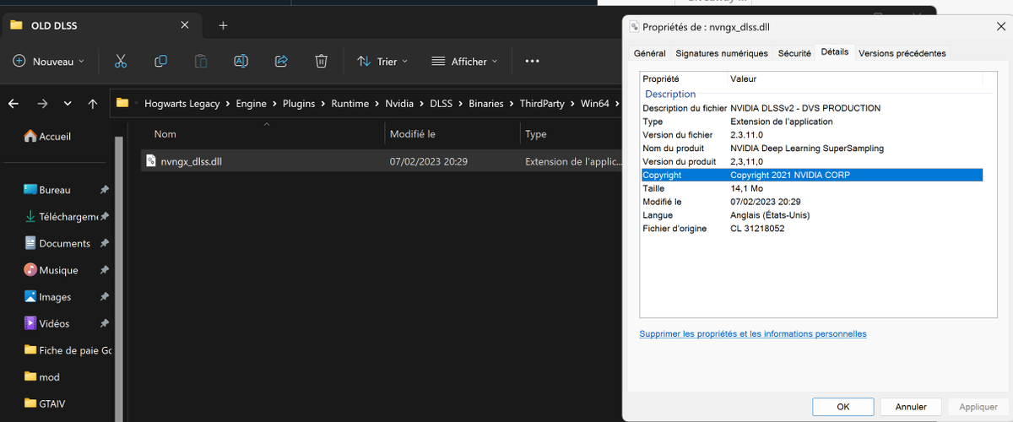Select the OLD DLSS Explorer tab
The image size is (1013, 422).
[101, 25]
